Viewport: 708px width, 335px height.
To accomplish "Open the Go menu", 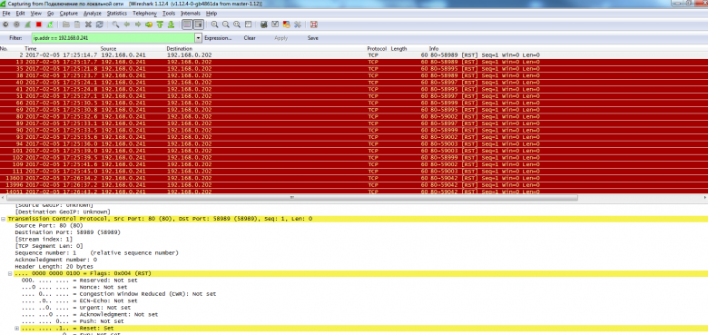I will [x=50, y=14].
